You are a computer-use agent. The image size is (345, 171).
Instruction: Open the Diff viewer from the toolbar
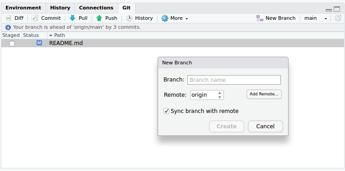point(14,18)
